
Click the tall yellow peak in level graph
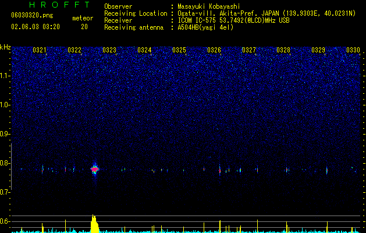[x=94, y=224]
